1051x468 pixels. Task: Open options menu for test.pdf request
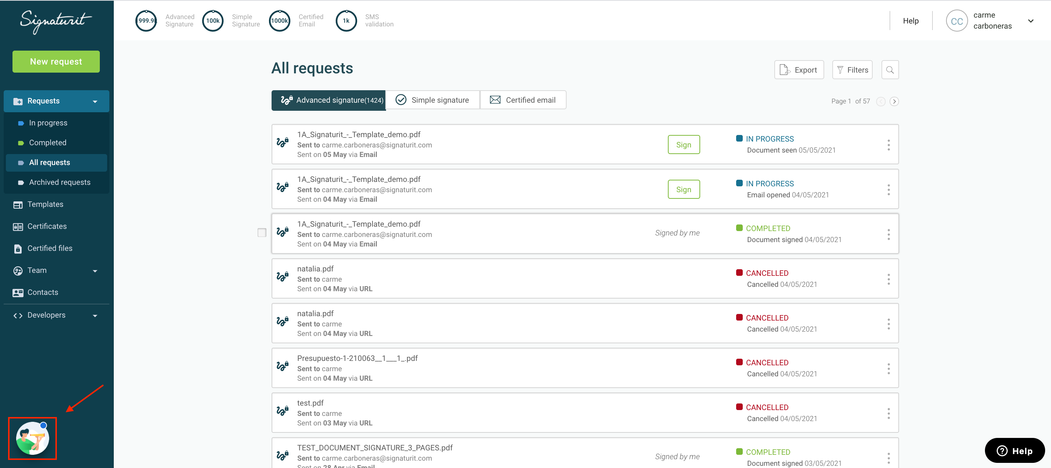(x=888, y=413)
